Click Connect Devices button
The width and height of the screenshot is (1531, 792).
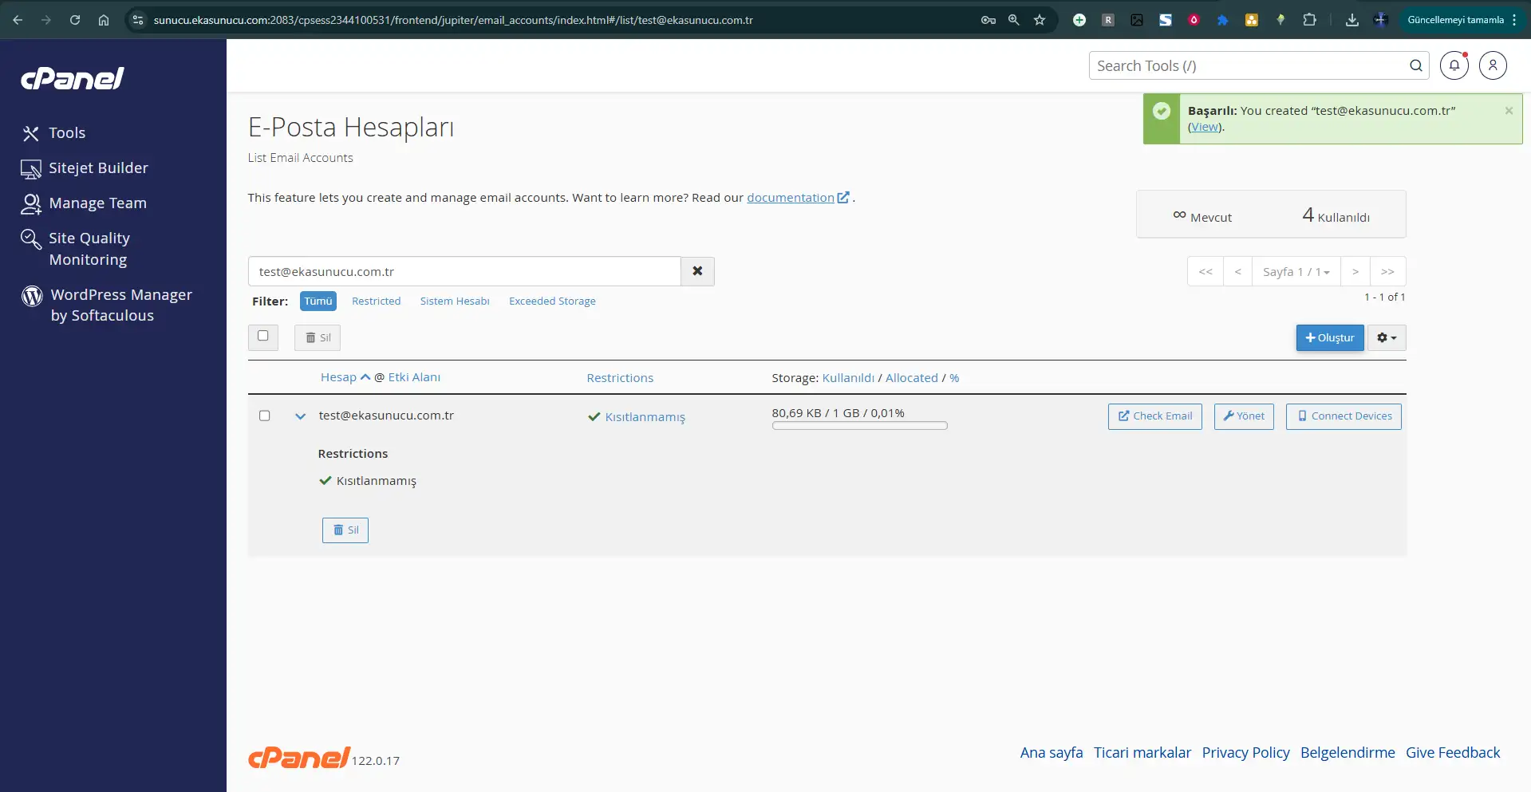coord(1344,416)
